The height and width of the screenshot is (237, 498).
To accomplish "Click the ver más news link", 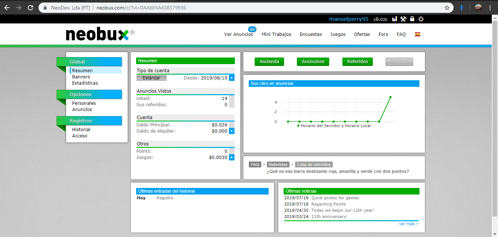I will click(408, 224).
